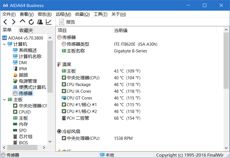Viewport: 230px width, 158px height.
Task: Click the gauge icon beside 传感器类型
Action: coord(64,44)
